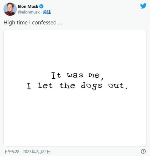The width and height of the screenshot is (150, 156).
Task: Click the word "dogs" in the image
Action: pyautogui.click(x=91, y=86)
